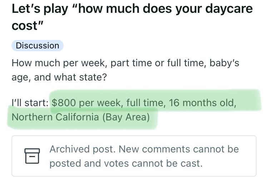Click the "age, and what state?" line

pyautogui.click(x=59, y=77)
